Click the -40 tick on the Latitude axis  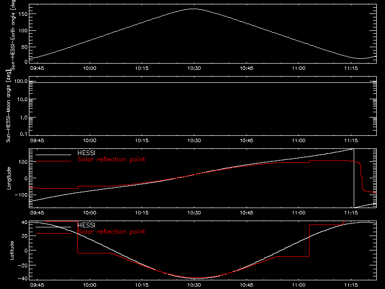[23, 279]
